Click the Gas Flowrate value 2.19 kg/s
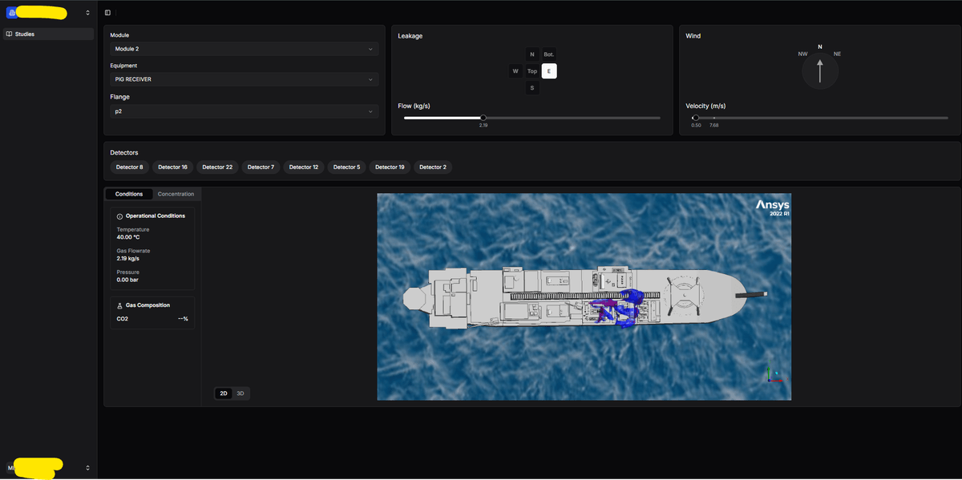962x480 pixels. pos(128,258)
